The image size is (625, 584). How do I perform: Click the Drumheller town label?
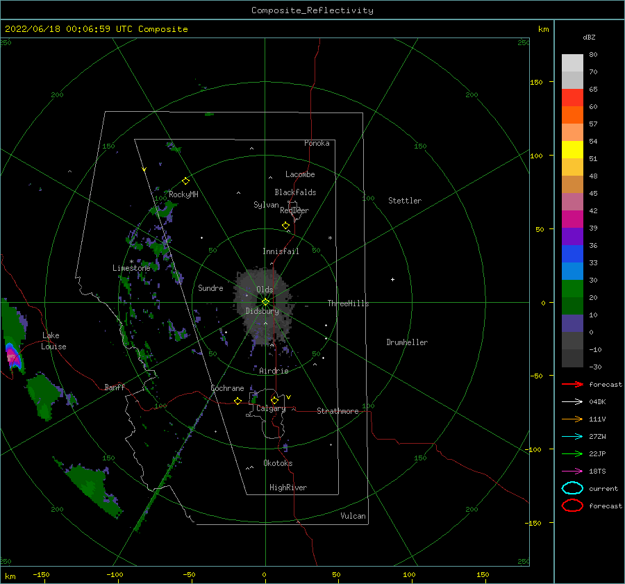tap(407, 342)
